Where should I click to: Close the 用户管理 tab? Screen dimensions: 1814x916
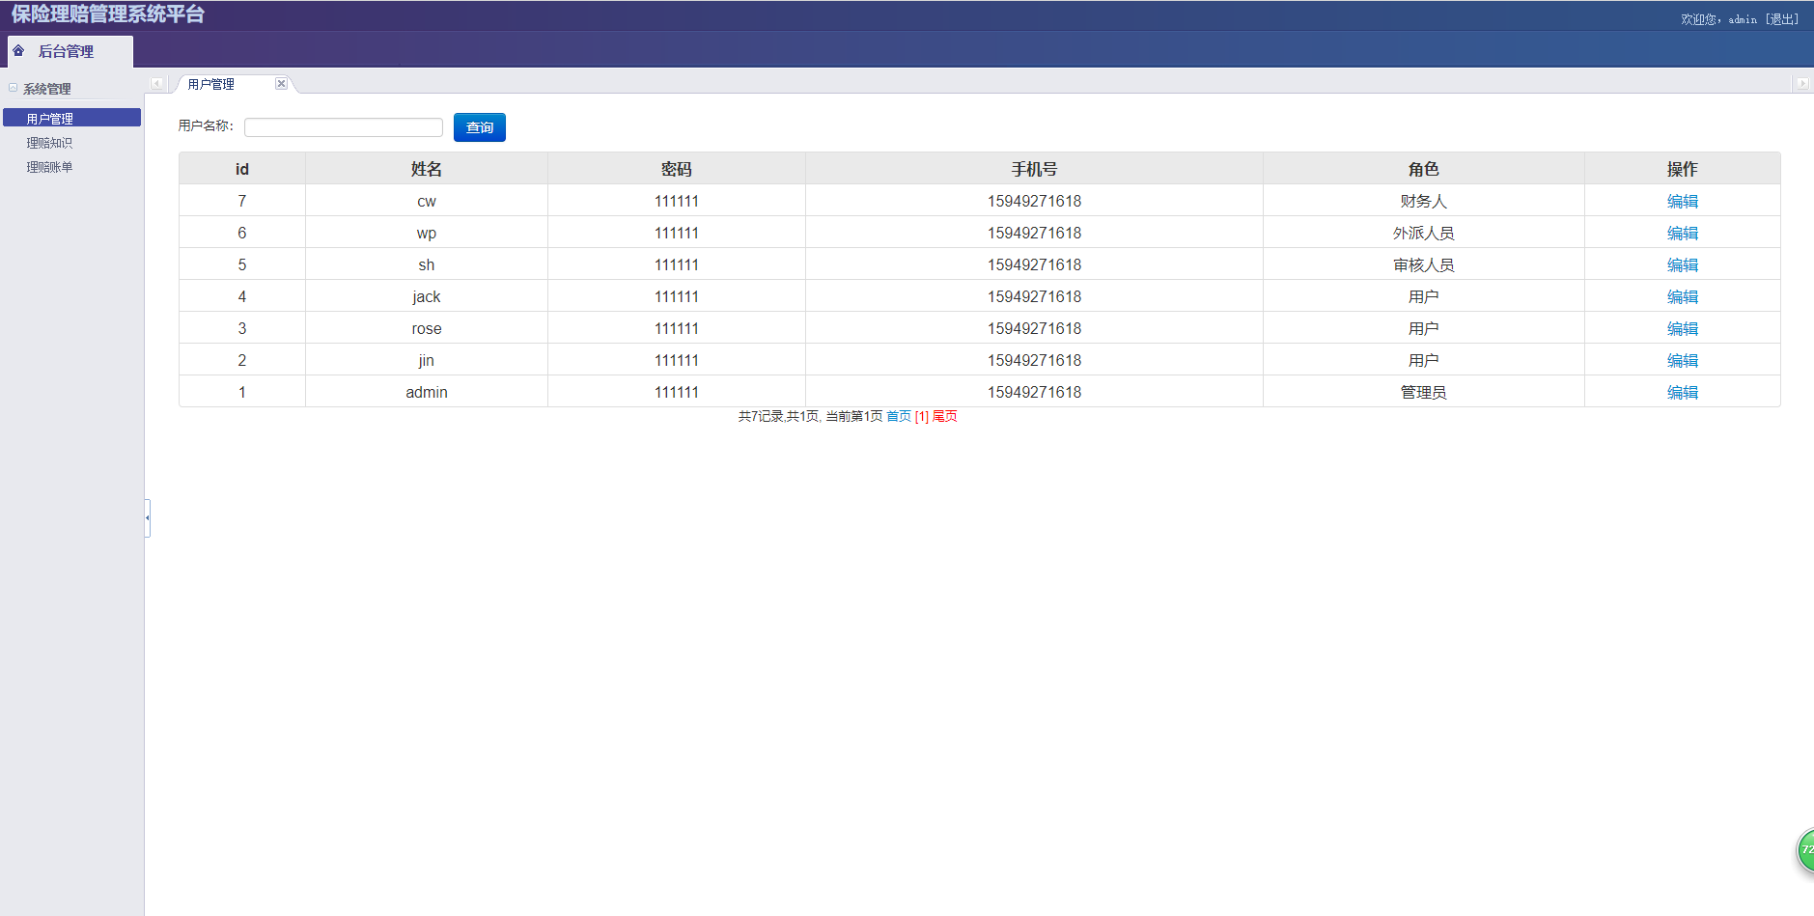(281, 84)
